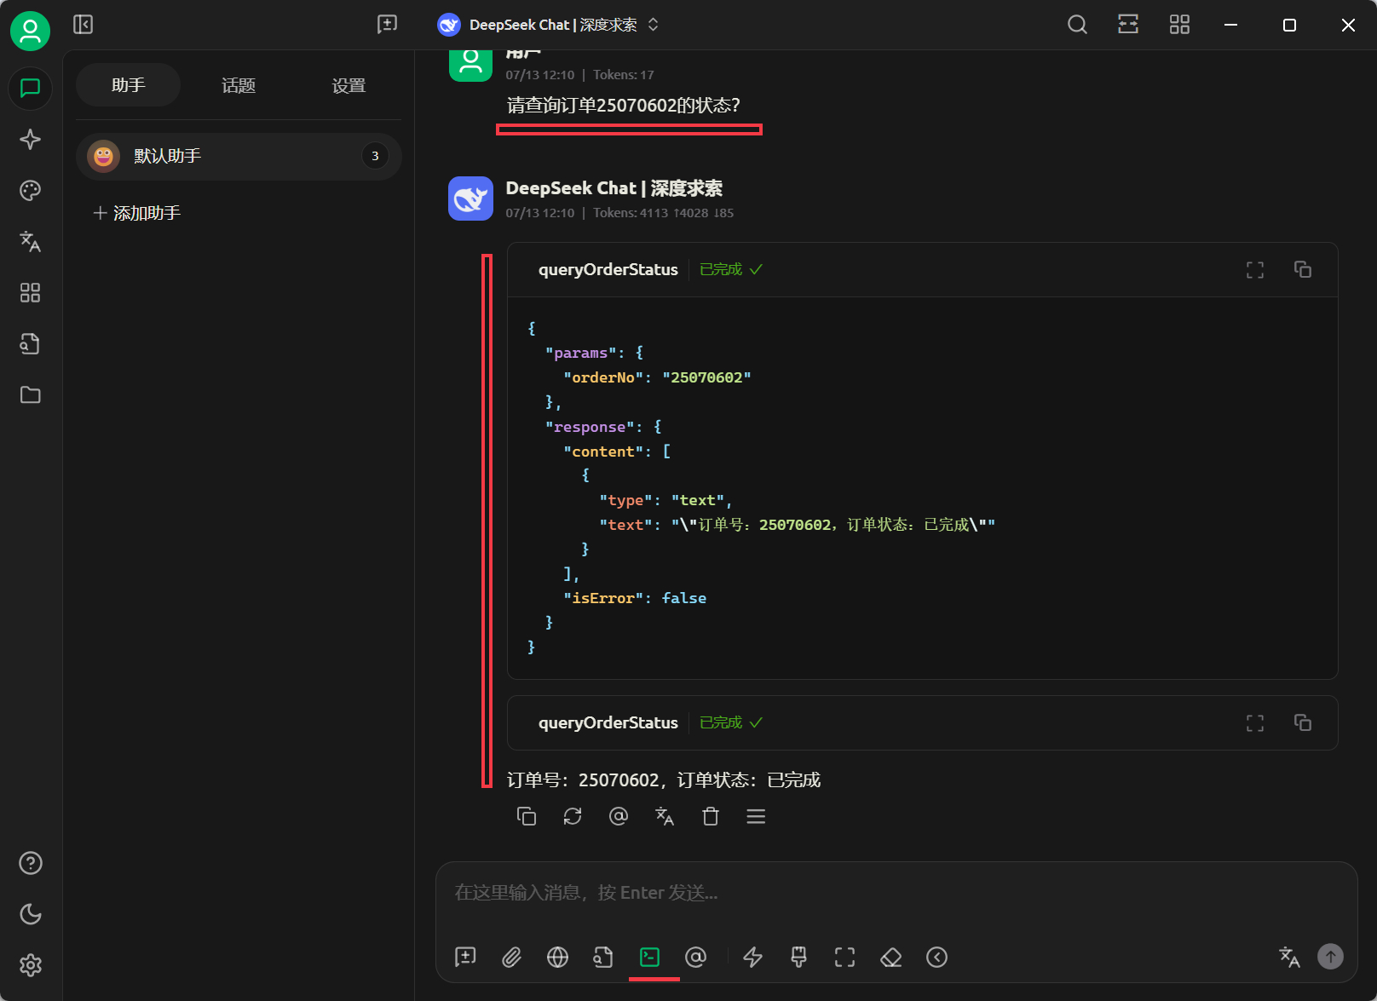Open the translate page in sidebar
Image resolution: width=1377 pixels, height=1001 pixels.
30,242
